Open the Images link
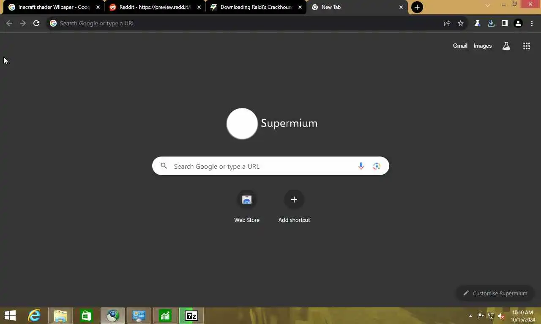Screen dimensions: 541x324 click(482, 46)
